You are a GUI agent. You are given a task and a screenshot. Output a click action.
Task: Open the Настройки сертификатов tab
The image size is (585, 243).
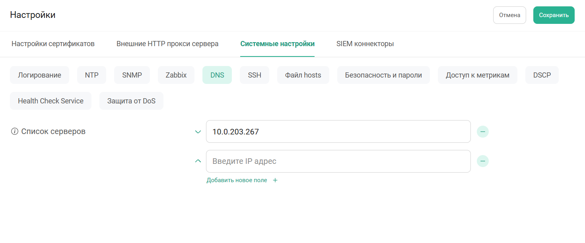(x=53, y=44)
